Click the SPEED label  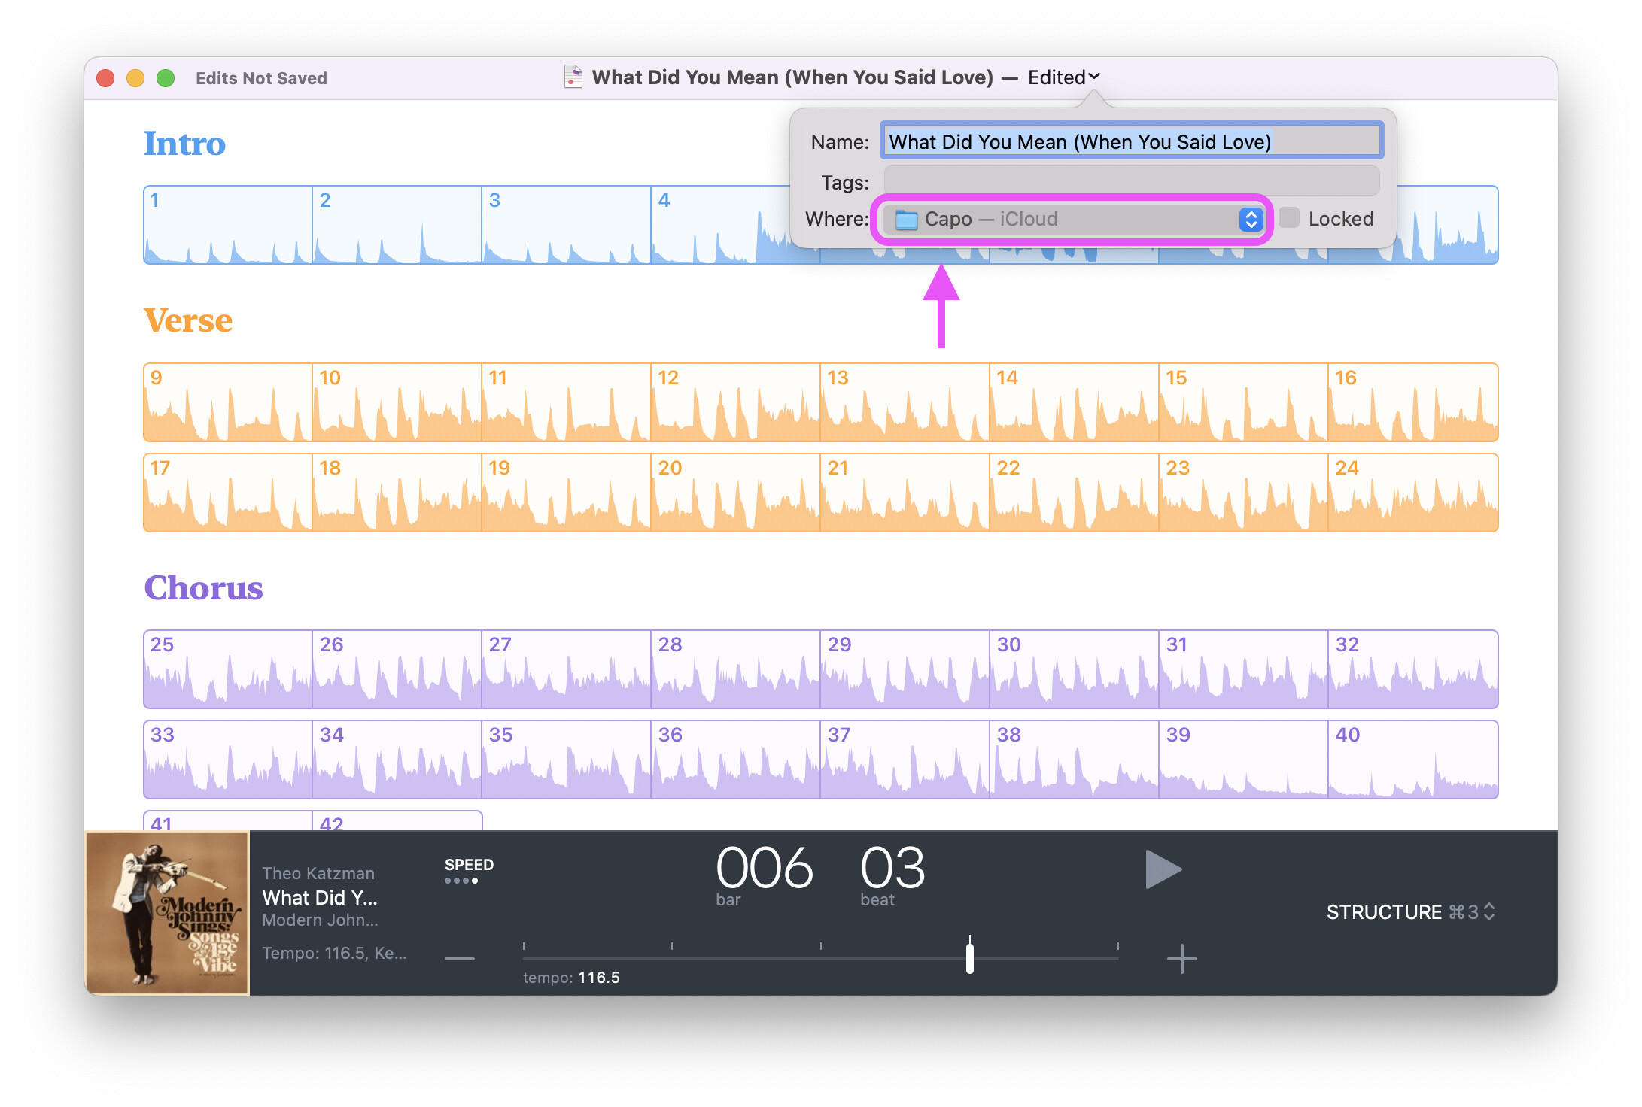click(469, 865)
